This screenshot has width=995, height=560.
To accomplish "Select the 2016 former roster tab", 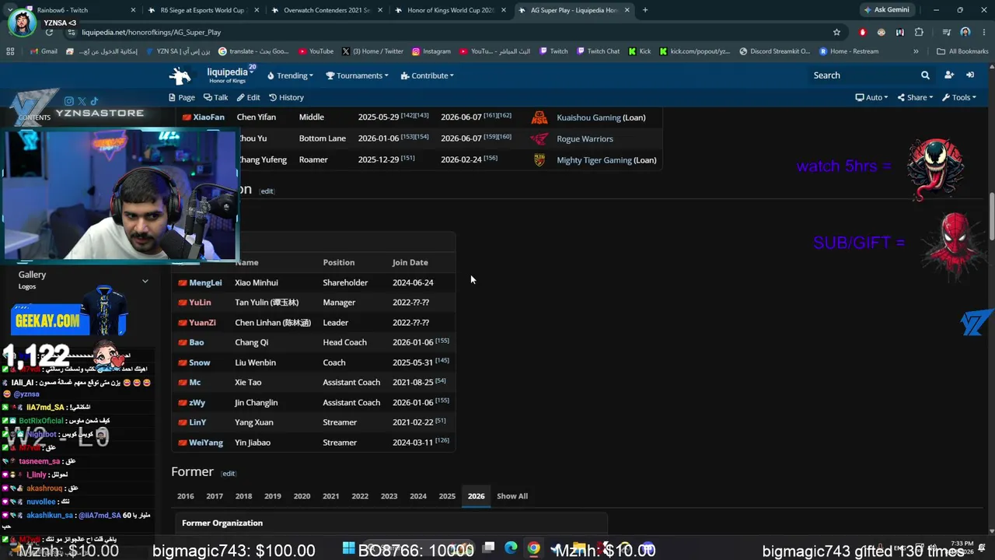I will coord(185,496).
